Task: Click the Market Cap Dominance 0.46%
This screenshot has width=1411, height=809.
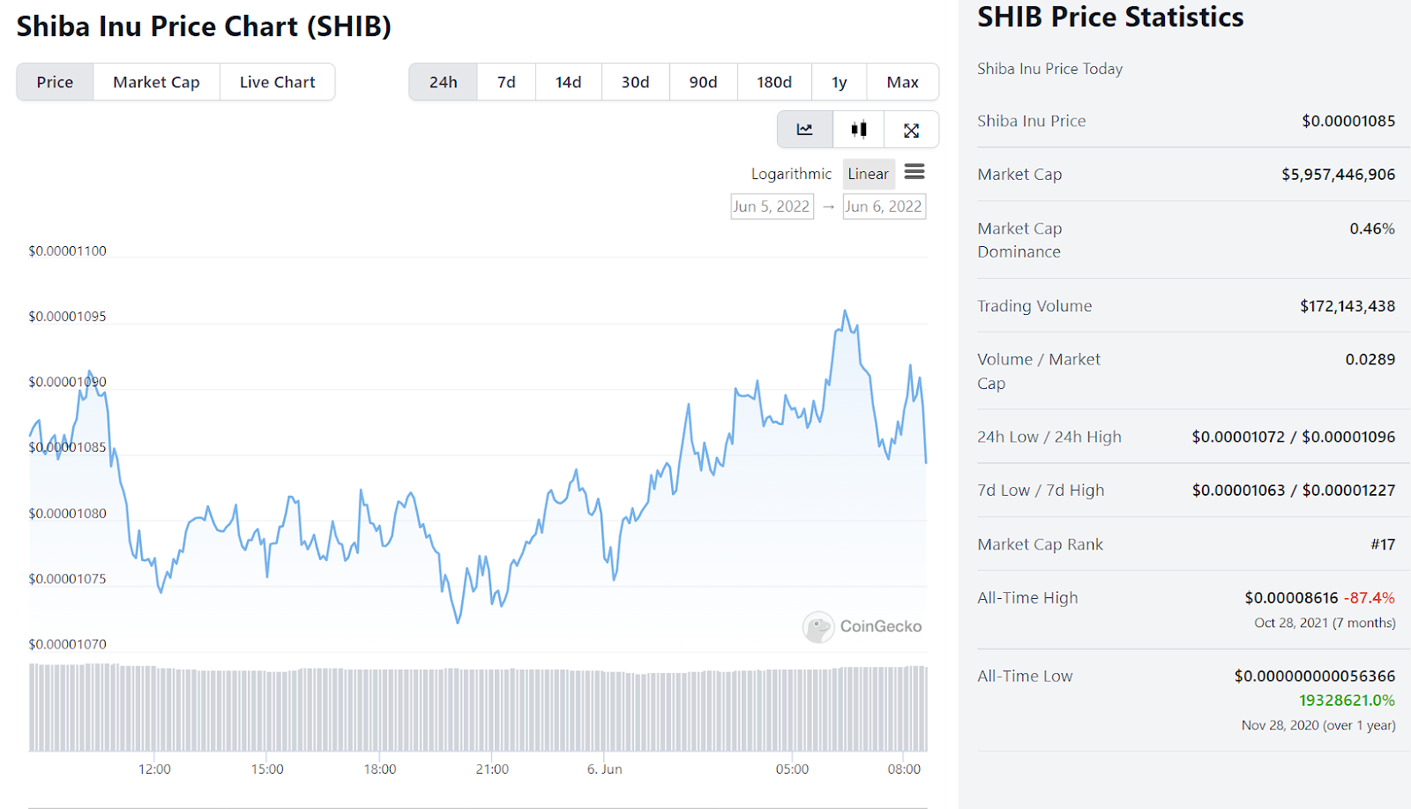Action: (1372, 228)
